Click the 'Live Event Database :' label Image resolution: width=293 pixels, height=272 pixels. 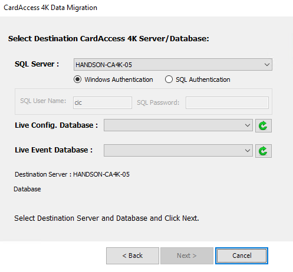54,150
